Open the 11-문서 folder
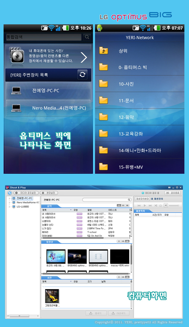Image resolution: width=189 pixels, height=327 pixels. (x=140, y=100)
